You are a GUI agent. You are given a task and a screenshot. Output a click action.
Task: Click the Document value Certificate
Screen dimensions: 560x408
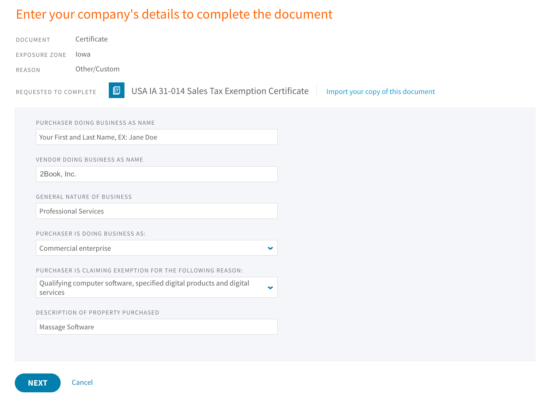[91, 39]
